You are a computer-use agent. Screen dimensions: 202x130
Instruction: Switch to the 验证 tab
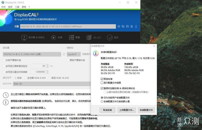coord(113,38)
